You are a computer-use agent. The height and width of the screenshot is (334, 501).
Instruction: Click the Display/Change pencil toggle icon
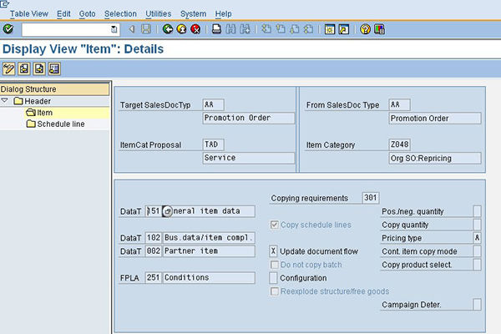(8, 68)
